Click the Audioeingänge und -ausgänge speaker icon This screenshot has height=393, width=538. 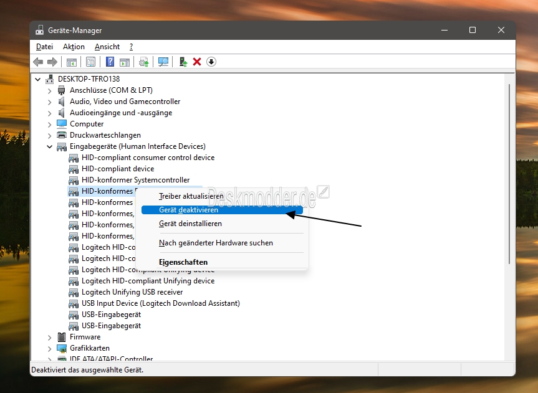(62, 113)
